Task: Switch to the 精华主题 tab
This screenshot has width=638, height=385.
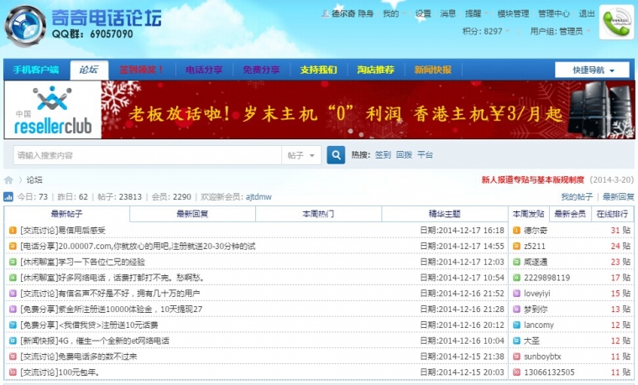Action: click(x=444, y=214)
